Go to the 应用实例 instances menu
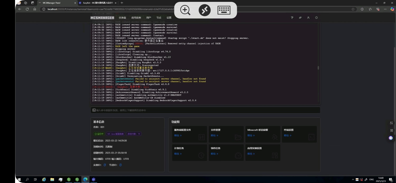396x183 pixels. point(136,18)
